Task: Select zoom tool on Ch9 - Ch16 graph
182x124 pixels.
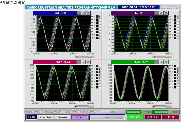Action: (161, 13)
